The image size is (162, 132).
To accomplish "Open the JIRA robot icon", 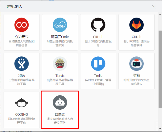I will pyautogui.click(x=21, y=64).
